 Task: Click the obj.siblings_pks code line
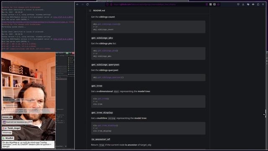(x=102, y=56)
